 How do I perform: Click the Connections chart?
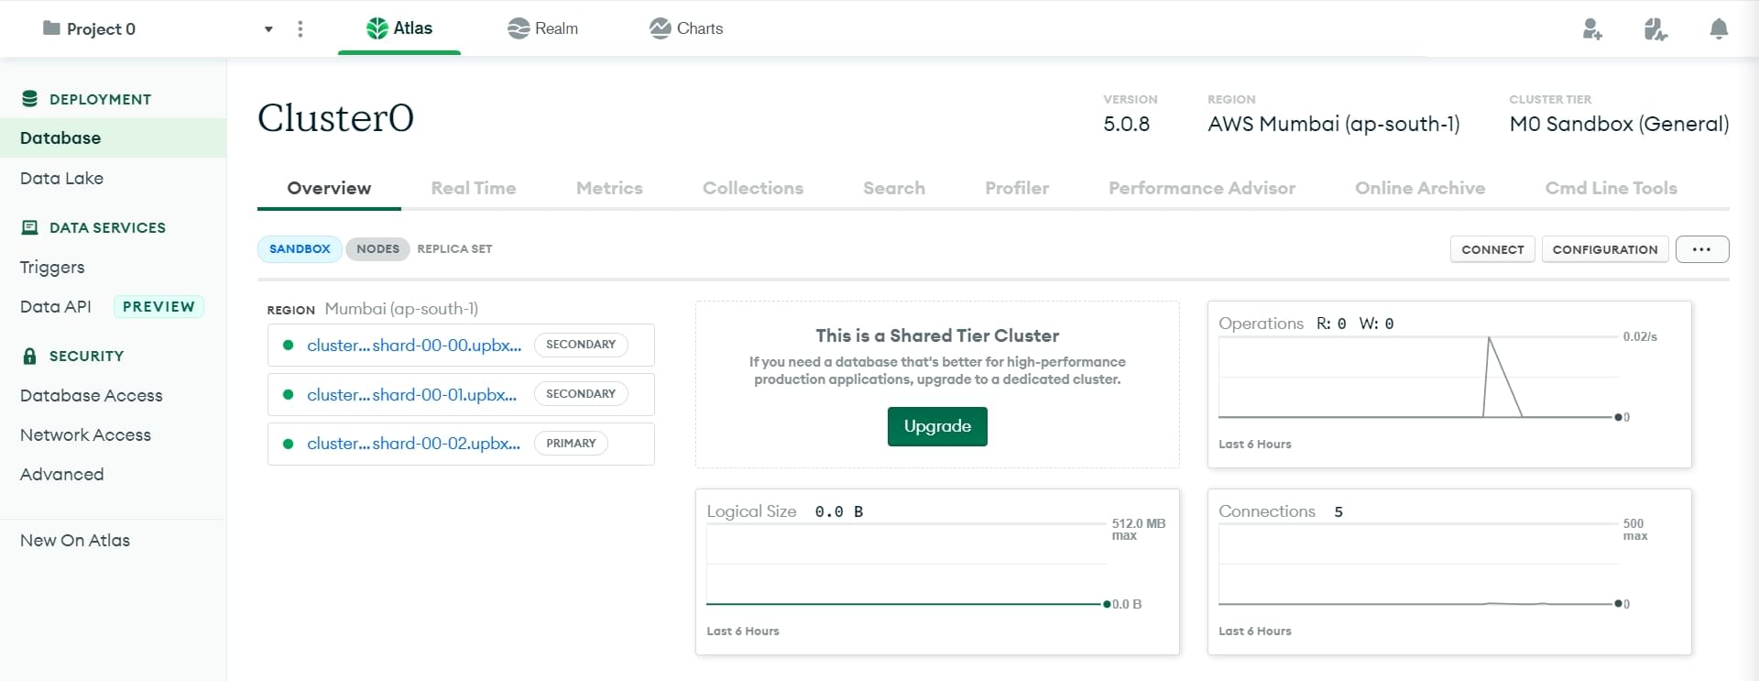tap(1449, 572)
